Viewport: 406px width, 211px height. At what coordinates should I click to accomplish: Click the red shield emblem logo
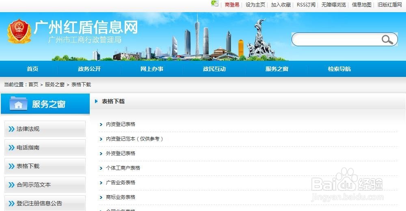coord(19,31)
